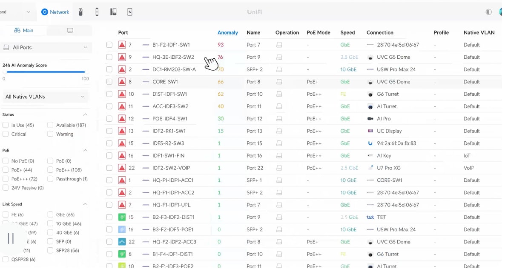Click the operation icon for Port 9 row
Viewport: 511px width, 269px height.
pyautogui.click(x=279, y=57)
